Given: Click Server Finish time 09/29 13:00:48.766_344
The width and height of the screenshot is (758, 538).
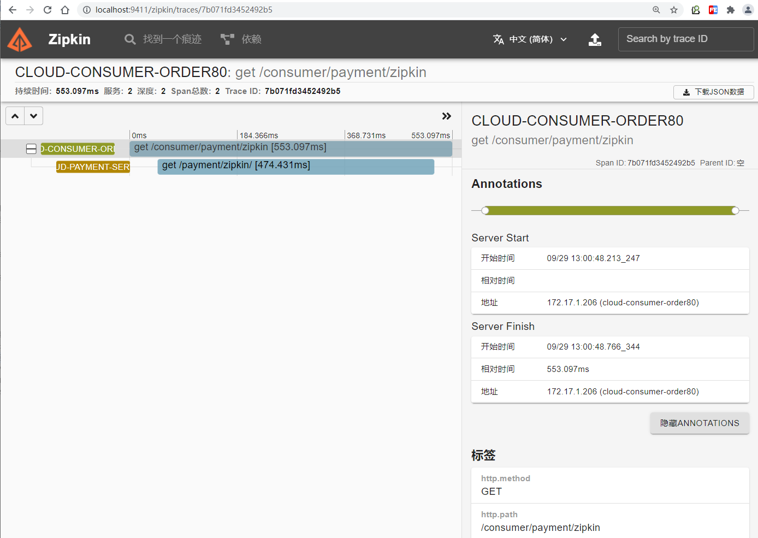Looking at the screenshot, I should point(593,347).
